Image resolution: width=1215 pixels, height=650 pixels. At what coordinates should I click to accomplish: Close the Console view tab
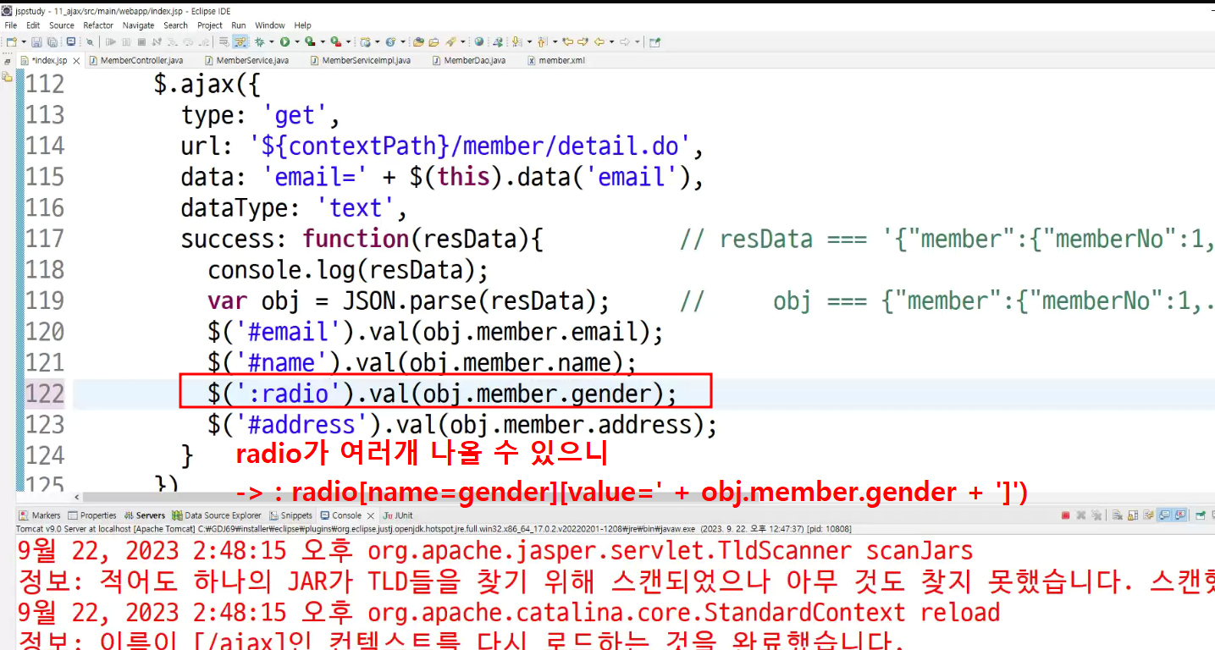369,515
